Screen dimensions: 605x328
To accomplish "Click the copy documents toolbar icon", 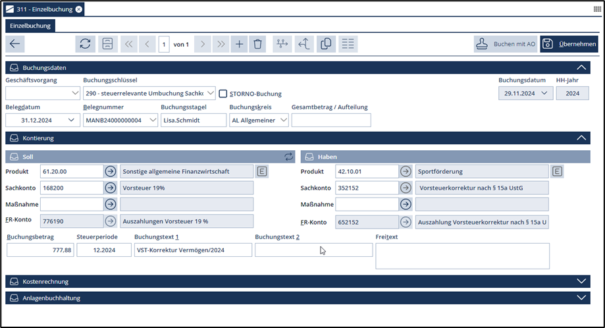I will tap(326, 44).
